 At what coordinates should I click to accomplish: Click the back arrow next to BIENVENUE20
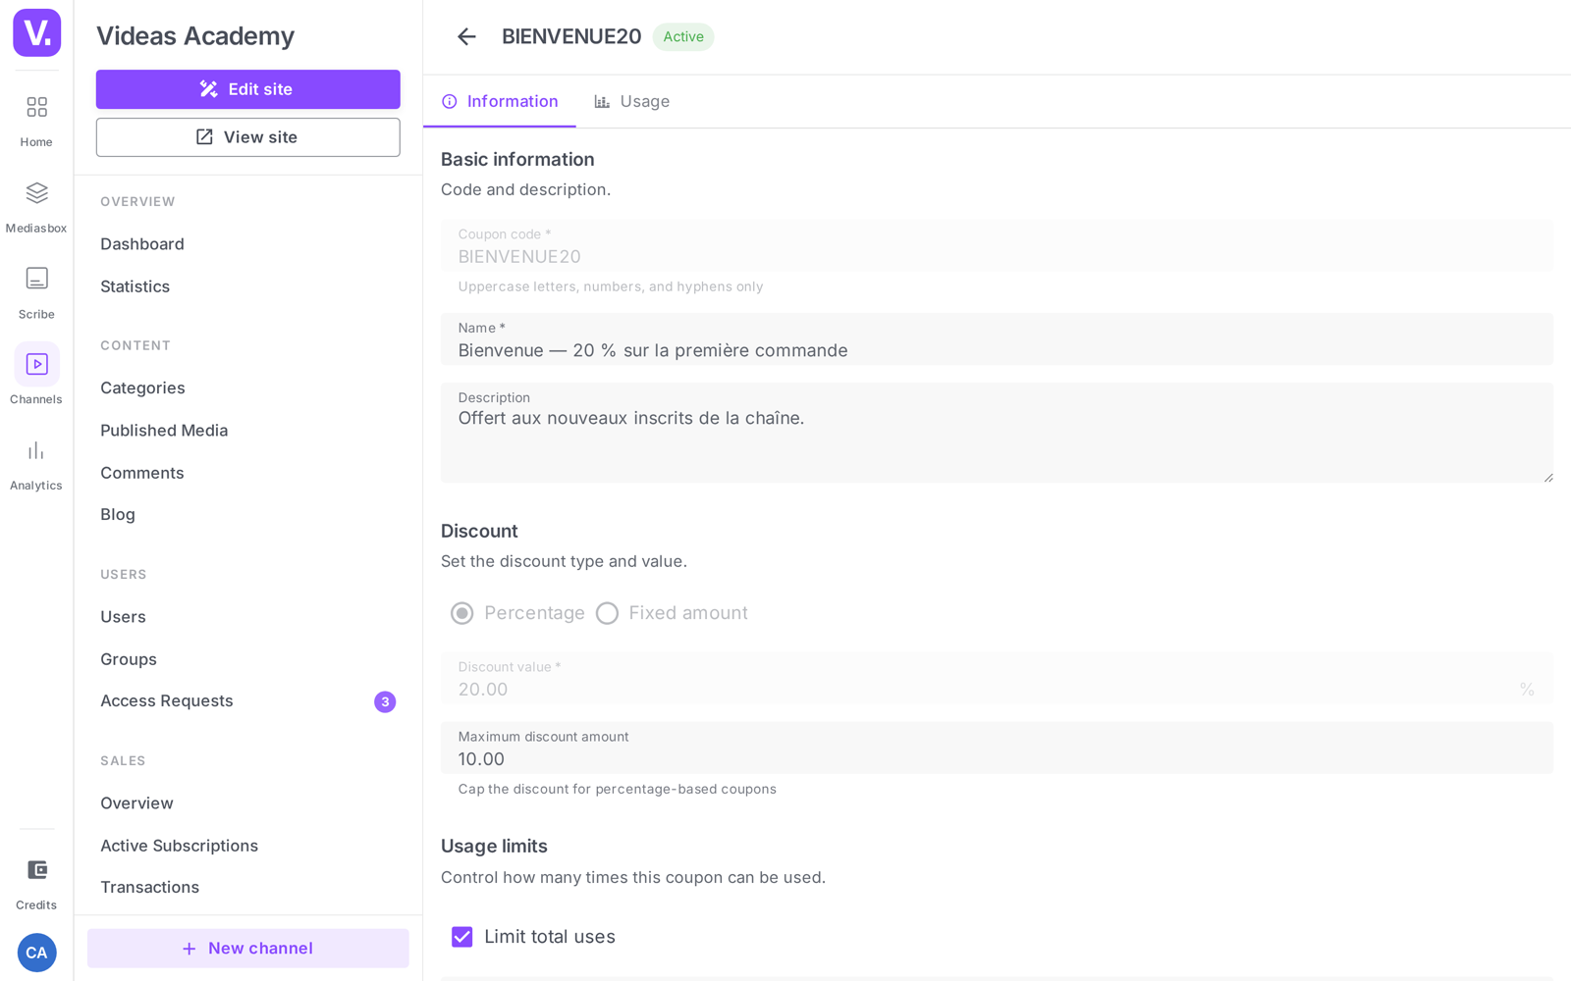point(466,37)
